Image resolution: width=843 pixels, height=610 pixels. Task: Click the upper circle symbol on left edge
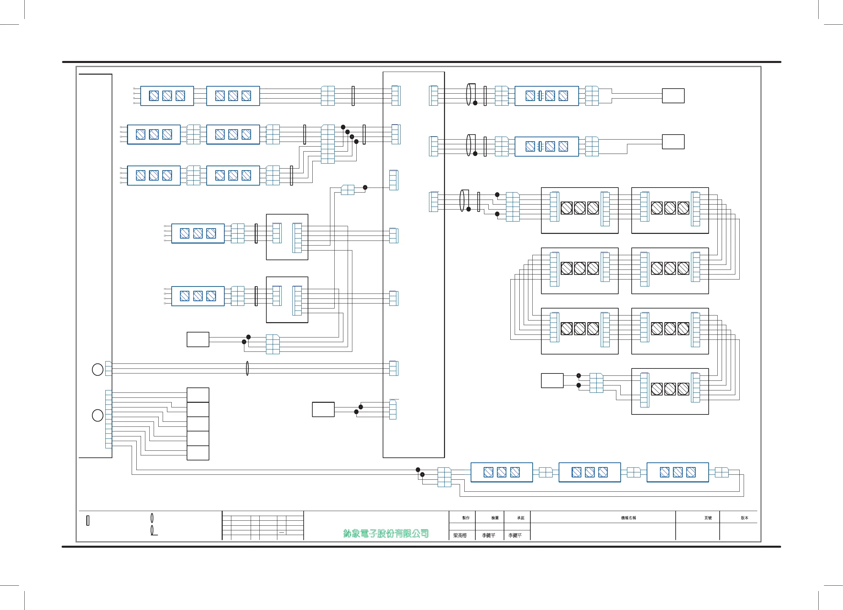(97, 369)
